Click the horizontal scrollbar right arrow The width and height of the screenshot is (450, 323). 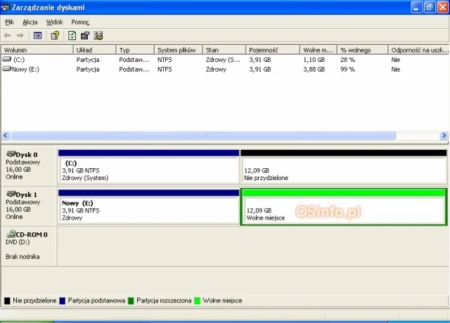442,135
